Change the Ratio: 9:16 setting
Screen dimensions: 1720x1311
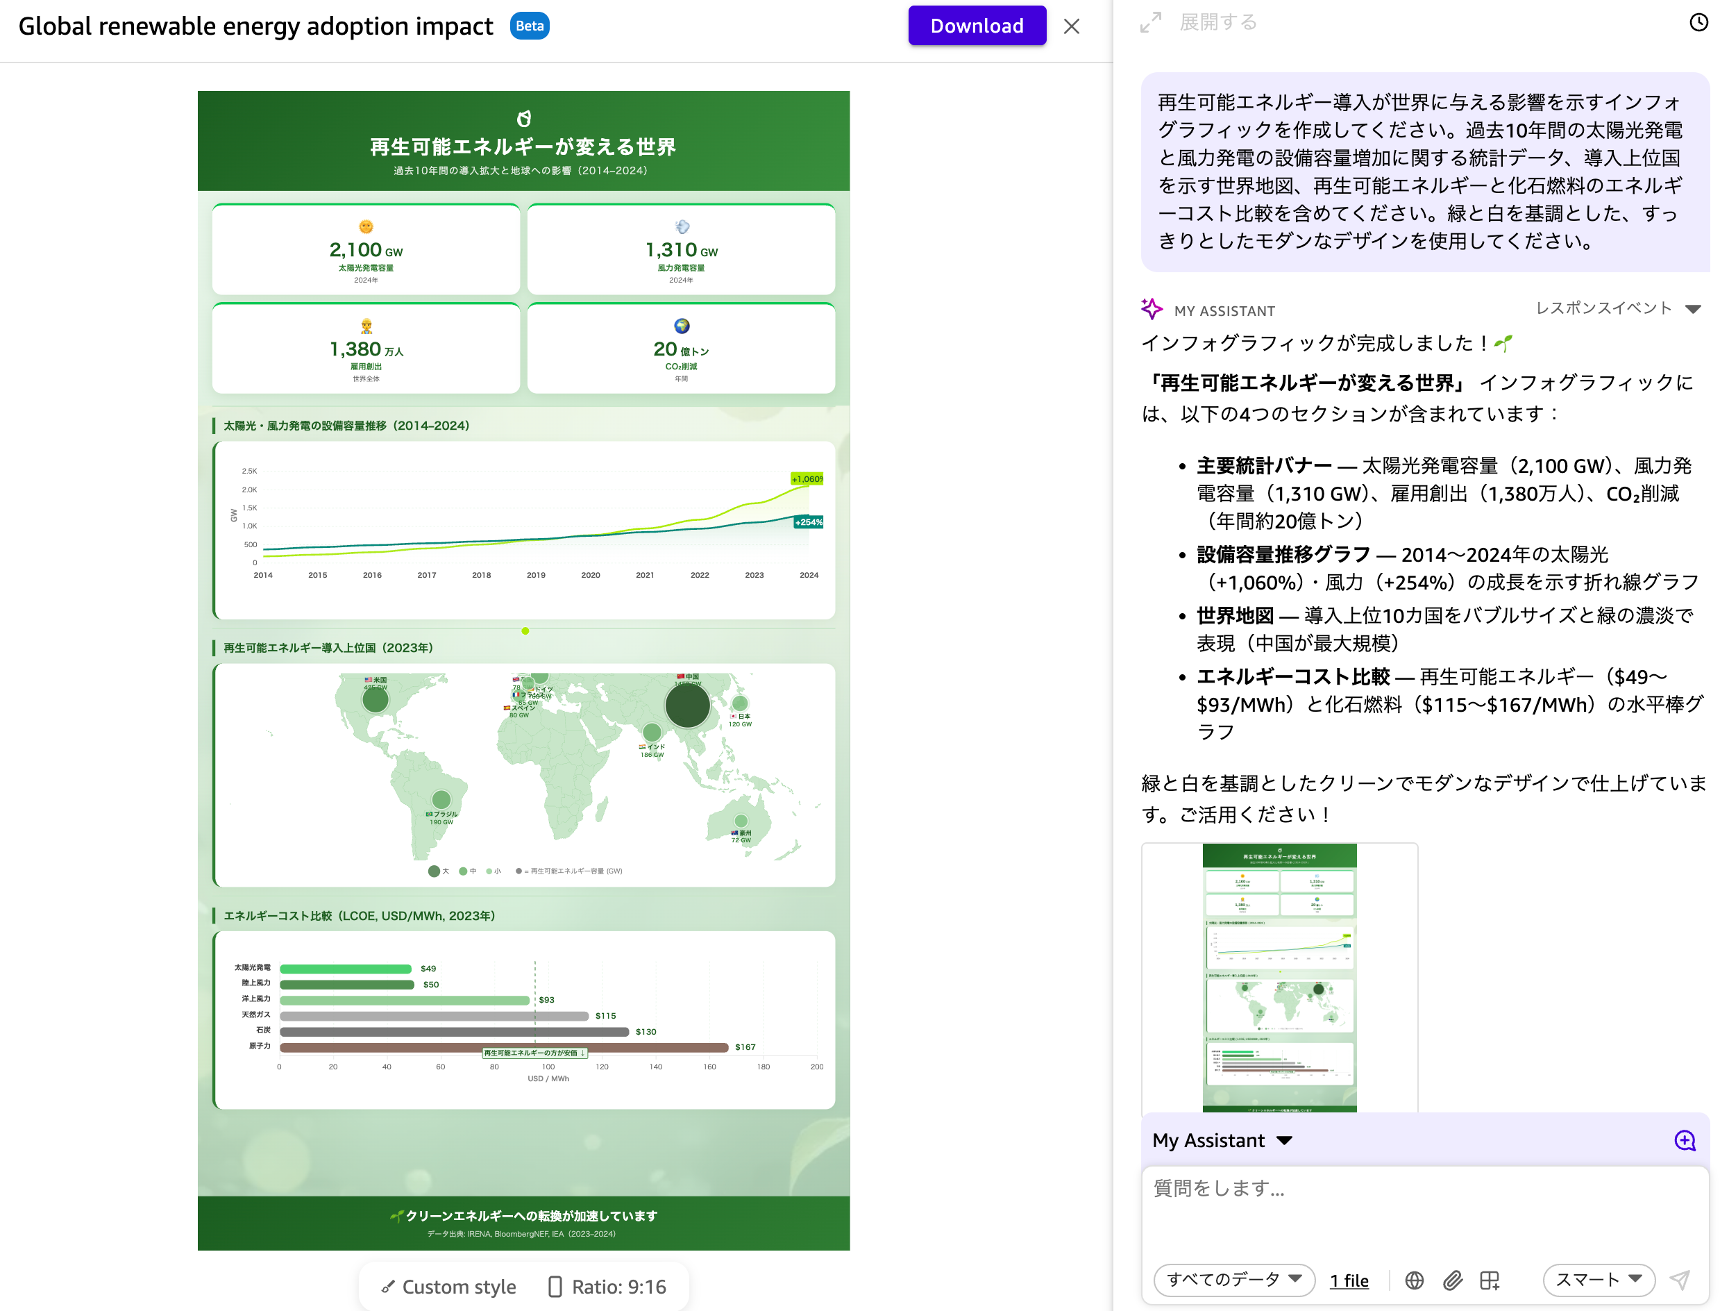tap(607, 1286)
